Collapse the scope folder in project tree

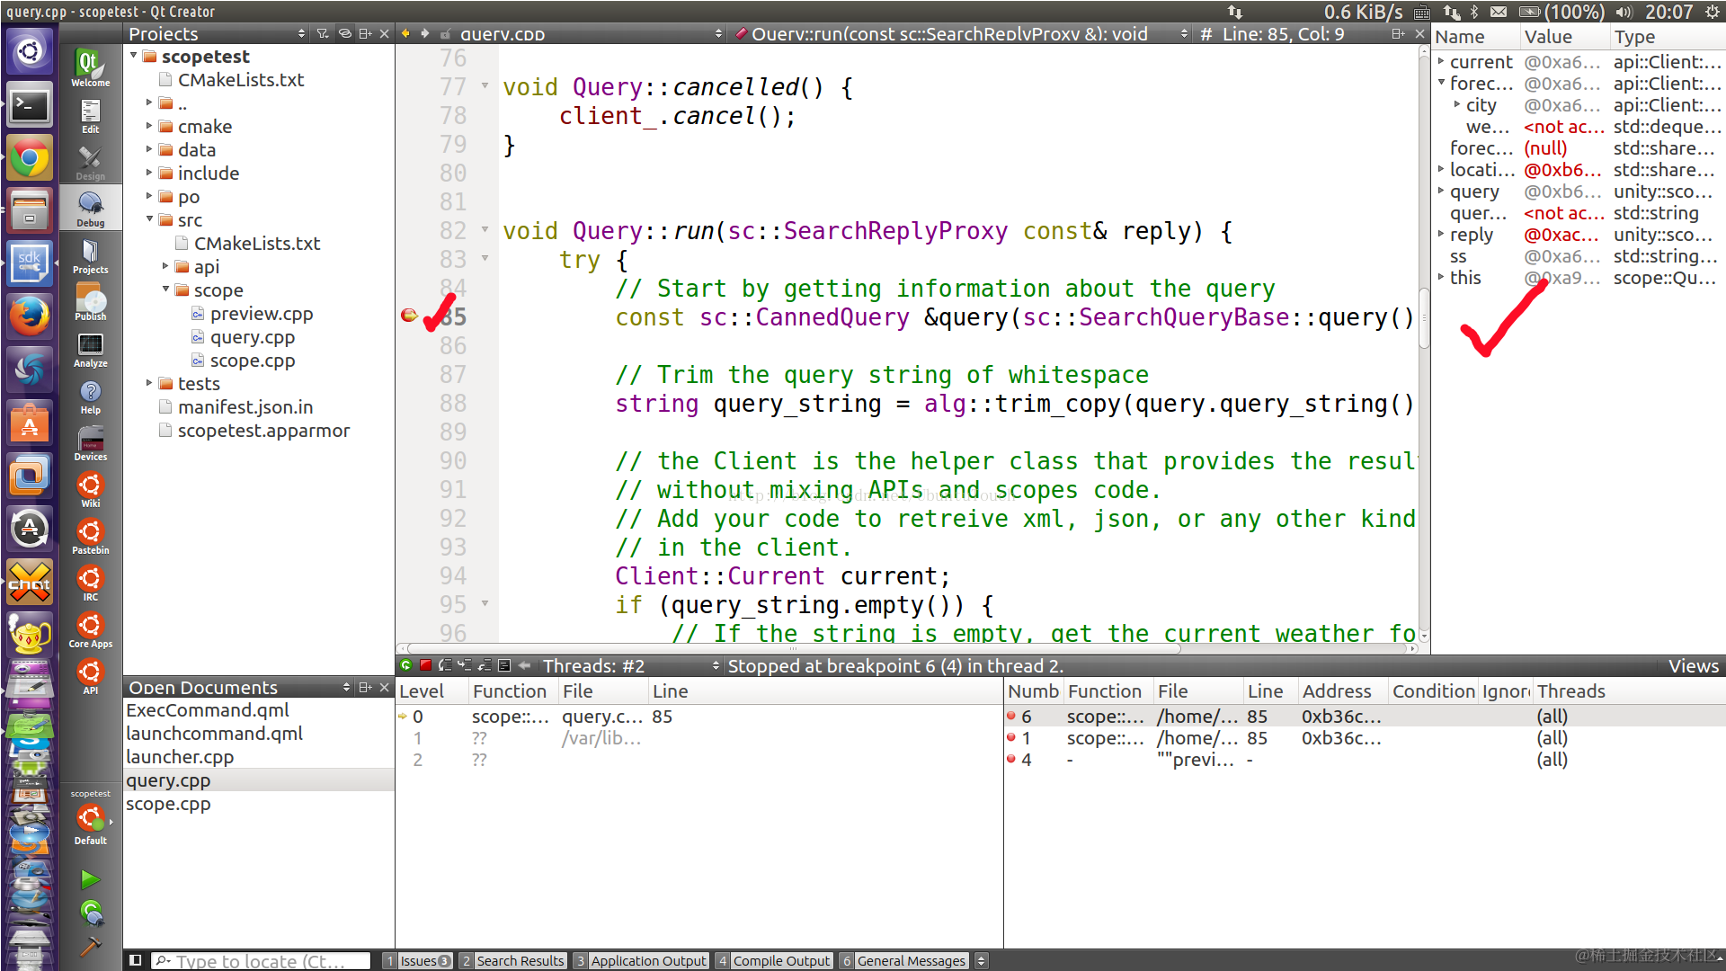[165, 290]
